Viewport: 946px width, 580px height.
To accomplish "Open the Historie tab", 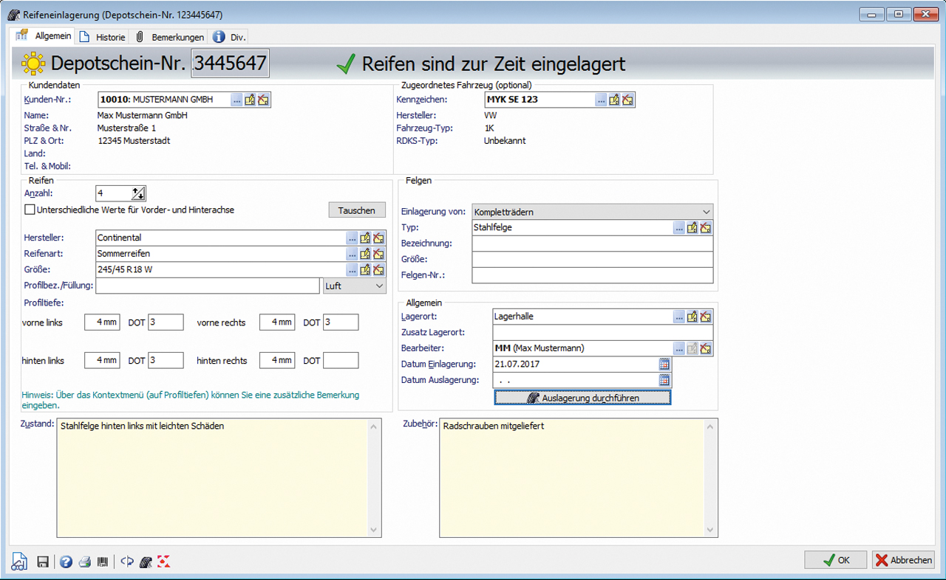I will tap(103, 37).
